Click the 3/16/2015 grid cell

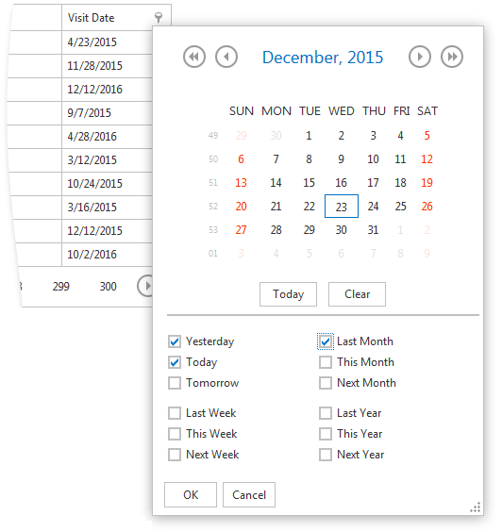107,208
